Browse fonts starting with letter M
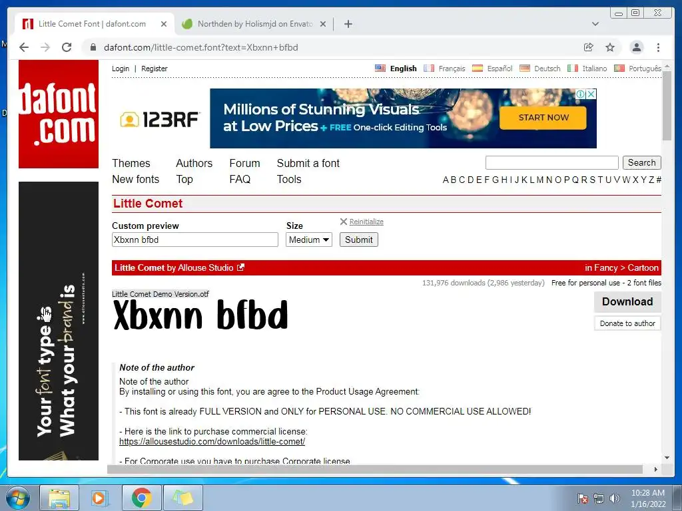682x511 pixels. [539, 180]
